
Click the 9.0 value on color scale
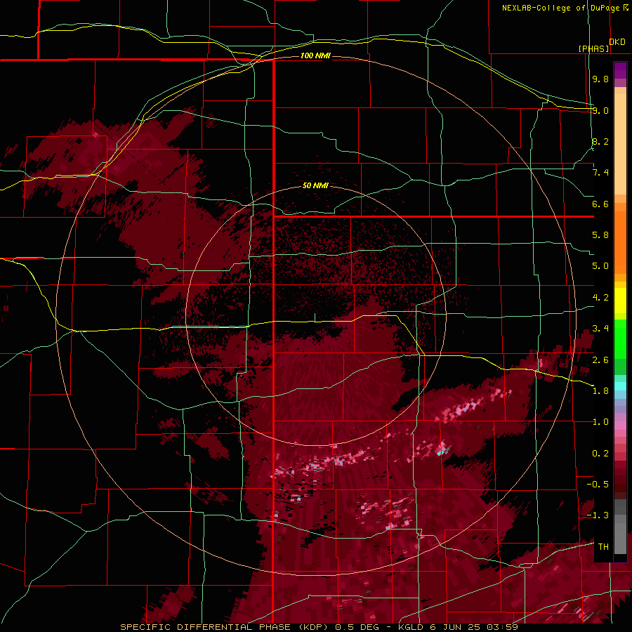pos(600,110)
